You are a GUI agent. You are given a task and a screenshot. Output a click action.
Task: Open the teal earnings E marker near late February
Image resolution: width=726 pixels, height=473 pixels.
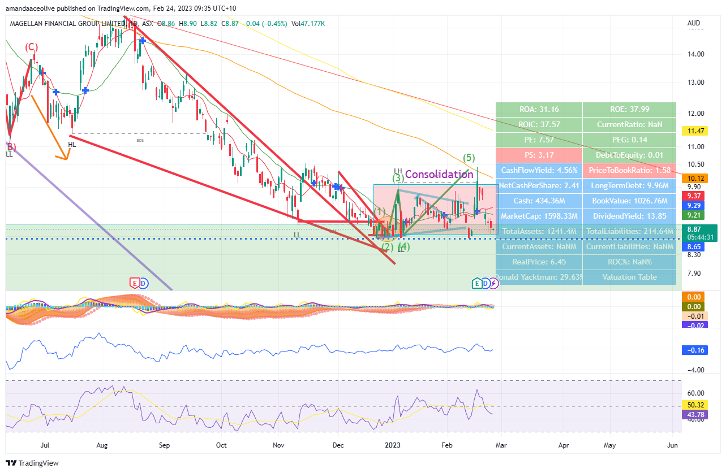pyautogui.click(x=477, y=283)
